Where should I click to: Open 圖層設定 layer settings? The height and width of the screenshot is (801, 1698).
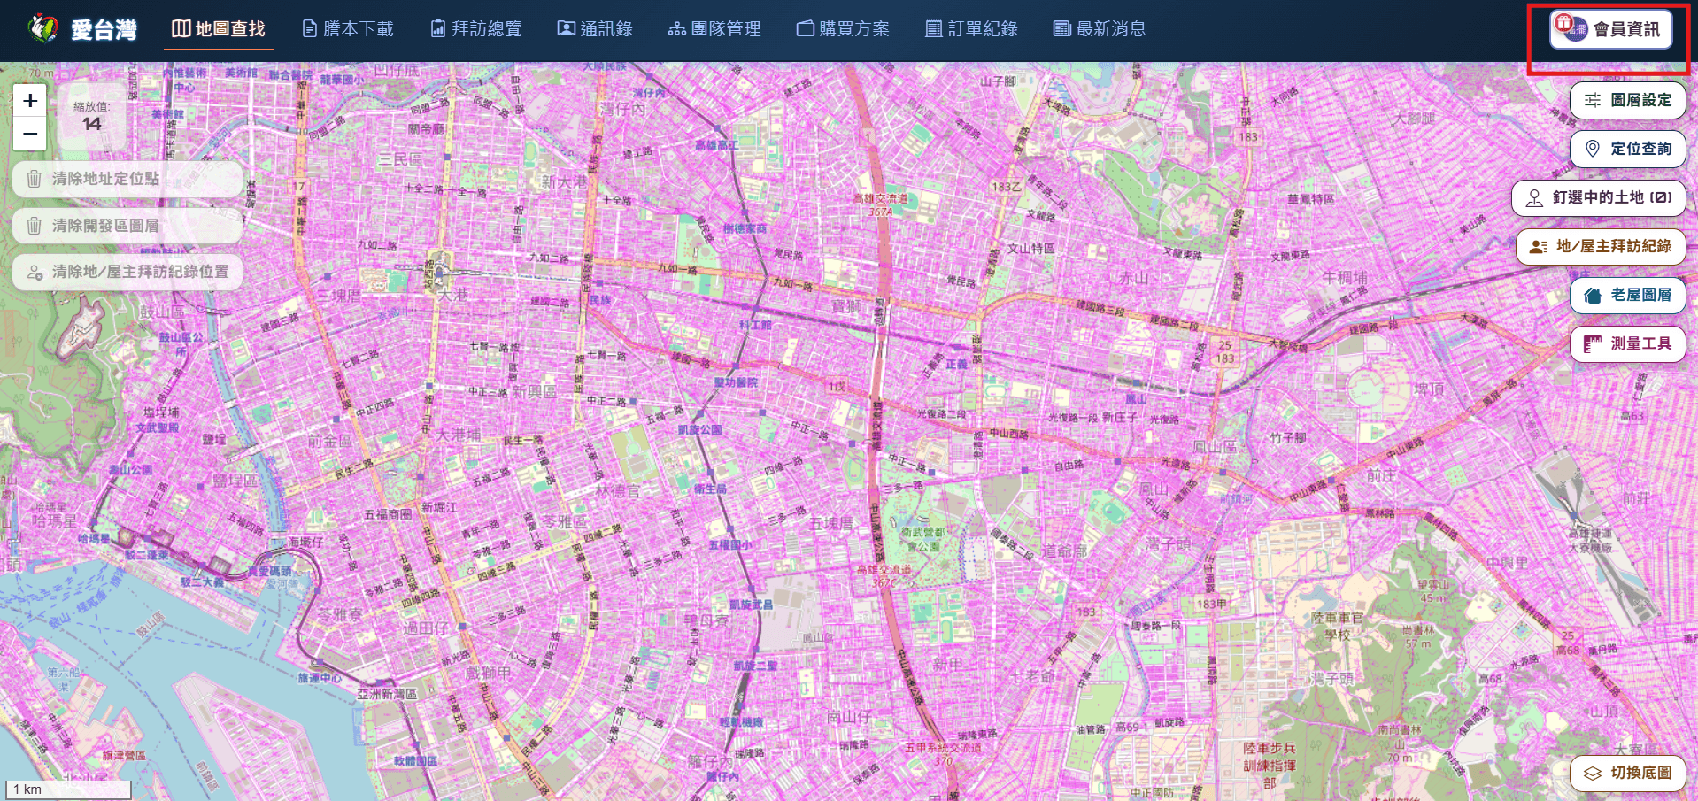pyautogui.click(x=1627, y=100)
